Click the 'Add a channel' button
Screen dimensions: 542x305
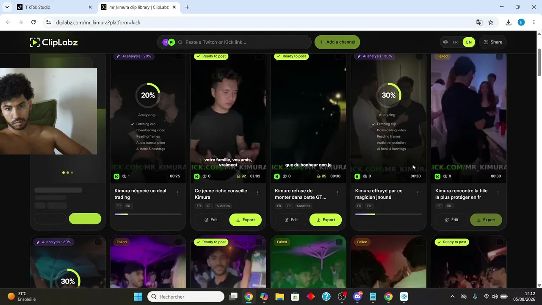pyautogui.click(x=337, y=42)
